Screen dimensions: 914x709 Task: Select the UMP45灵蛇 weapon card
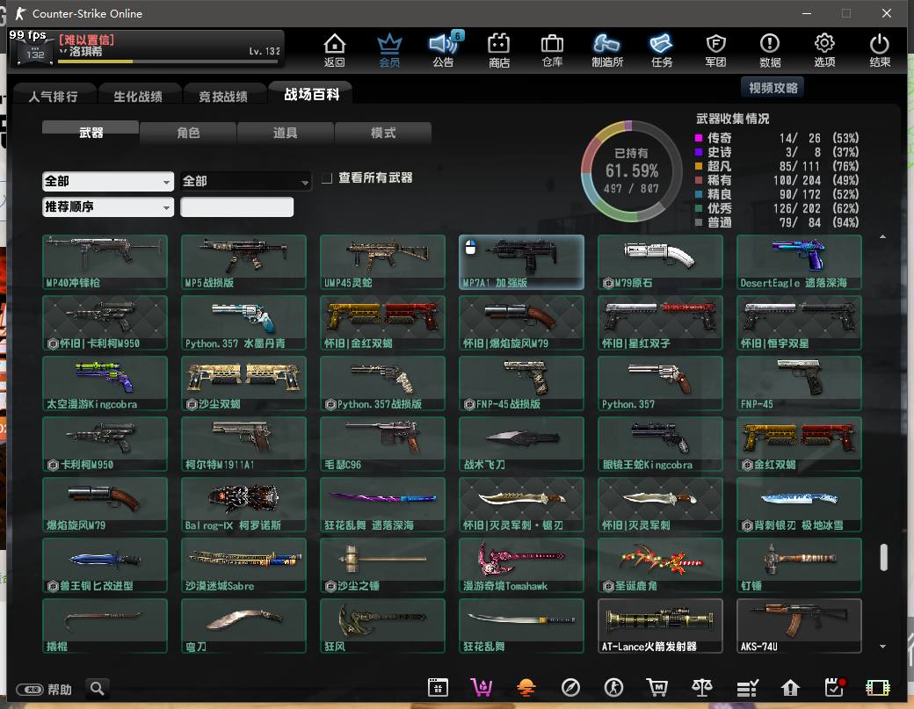(382, 262)
